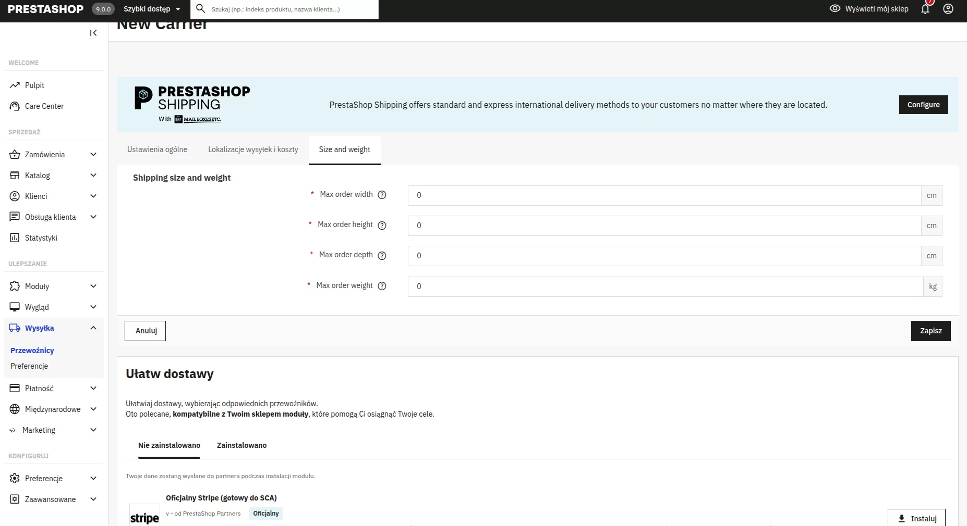Open the notifications bell
Viewport: 967px width, 526px height.
tap(925, 9)
